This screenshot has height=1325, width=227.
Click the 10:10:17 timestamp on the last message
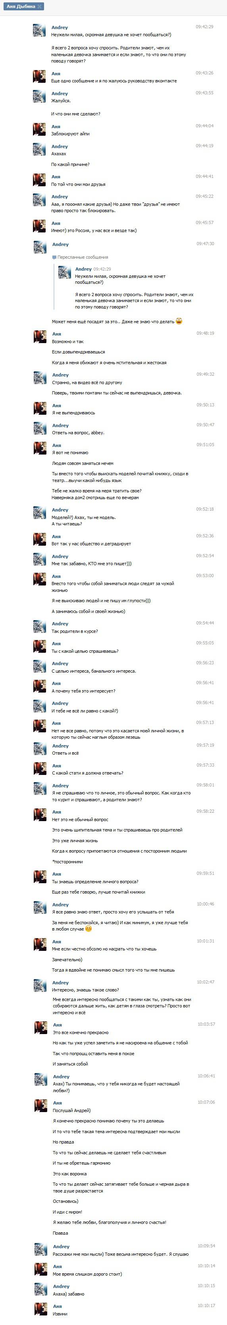click(x=206, y=1305)
